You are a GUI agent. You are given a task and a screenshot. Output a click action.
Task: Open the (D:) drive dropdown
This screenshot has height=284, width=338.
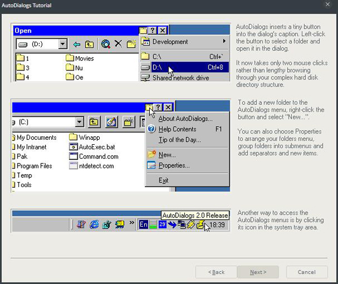coord(63,44)
